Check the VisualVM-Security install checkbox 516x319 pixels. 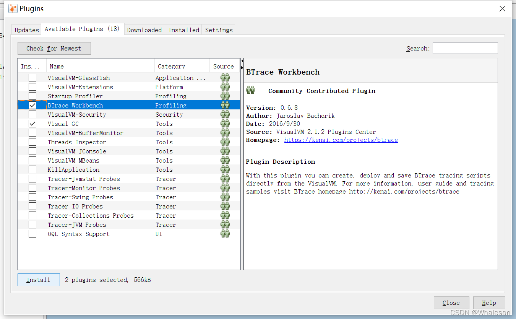[x=32, y=114]
